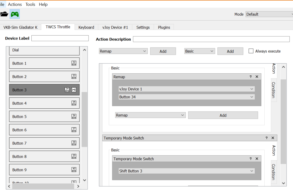Open help for the Remap action

pos(251,77)
